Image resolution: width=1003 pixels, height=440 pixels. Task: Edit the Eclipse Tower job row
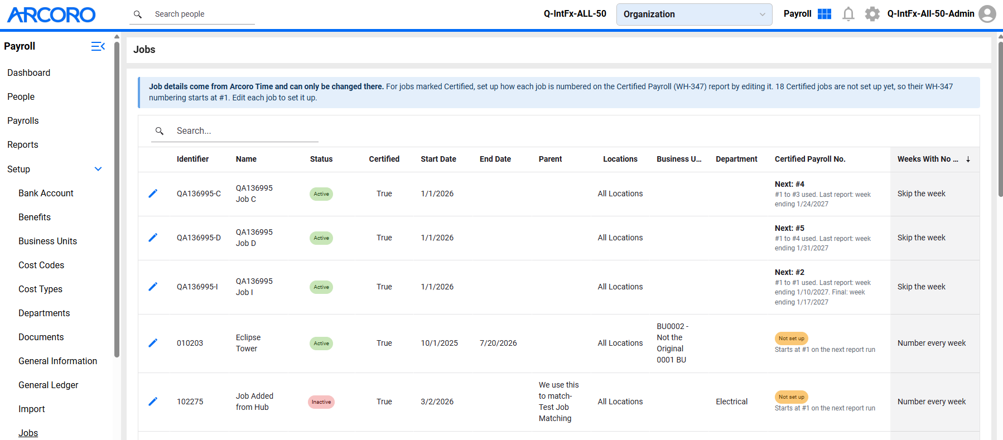coord(153,343)
